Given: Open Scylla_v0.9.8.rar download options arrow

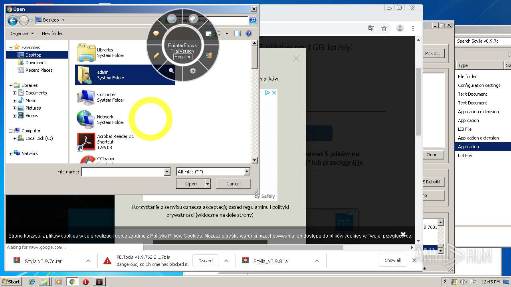Looking at the screenshot, I should (x=317, y=261).
